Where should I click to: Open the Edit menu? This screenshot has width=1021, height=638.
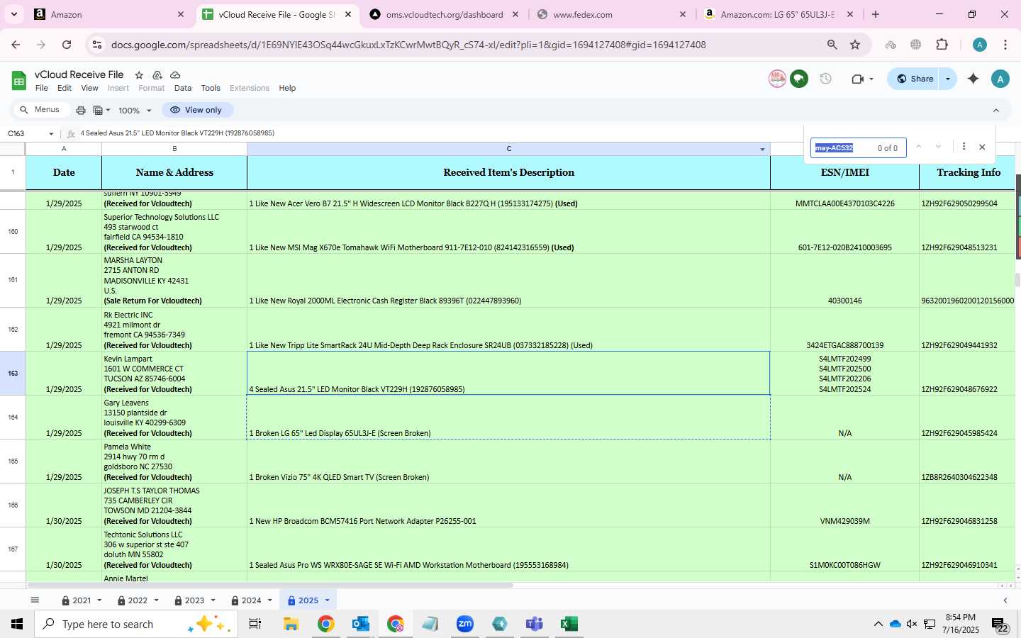click(65, 88)
